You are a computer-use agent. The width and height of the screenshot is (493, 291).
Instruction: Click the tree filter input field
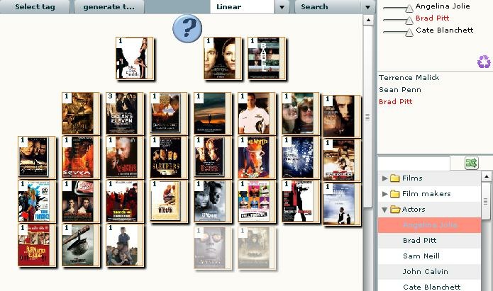(414, 164)
